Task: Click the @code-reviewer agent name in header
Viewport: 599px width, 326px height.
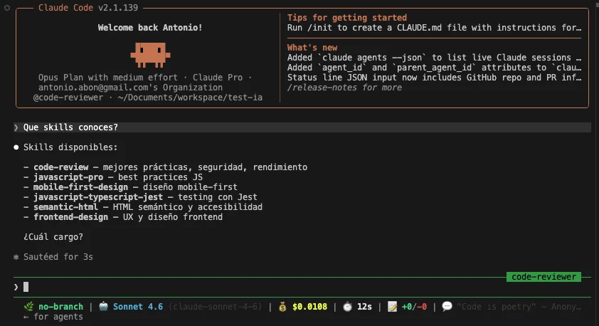Action: 68,98
